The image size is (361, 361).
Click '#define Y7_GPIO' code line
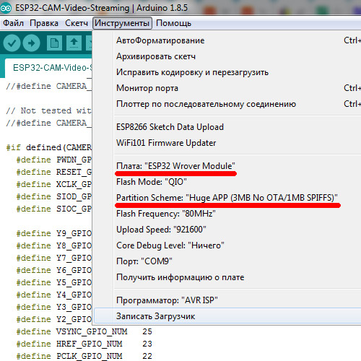point(54,258)
